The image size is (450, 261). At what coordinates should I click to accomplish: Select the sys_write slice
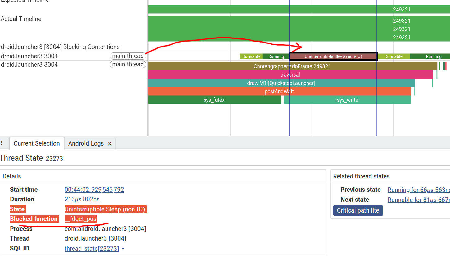[x=348, y=100]
